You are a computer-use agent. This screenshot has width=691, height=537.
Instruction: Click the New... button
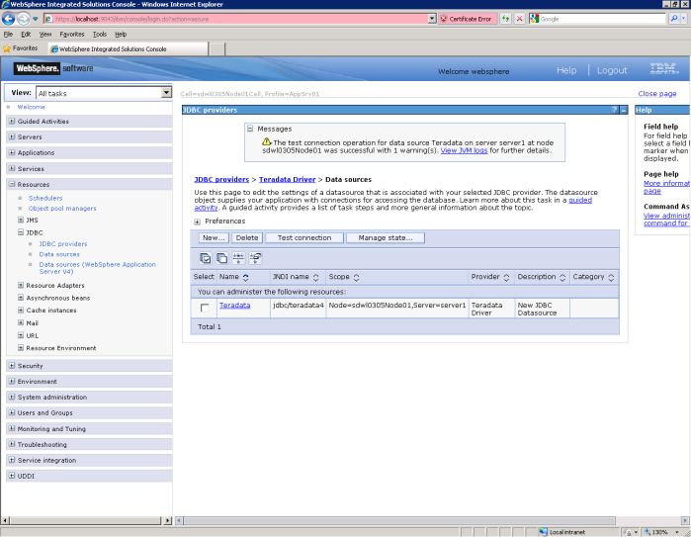pos(214,238)
